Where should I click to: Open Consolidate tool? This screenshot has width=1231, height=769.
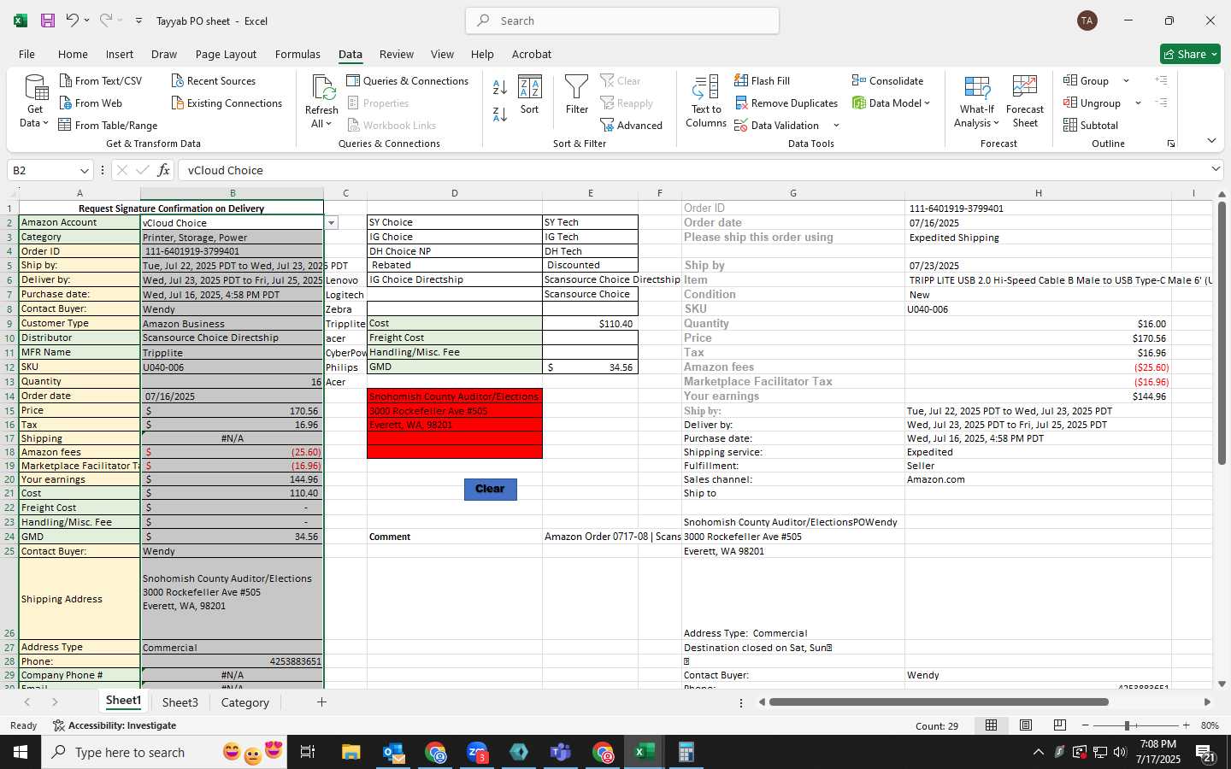(x=888, y=80)
